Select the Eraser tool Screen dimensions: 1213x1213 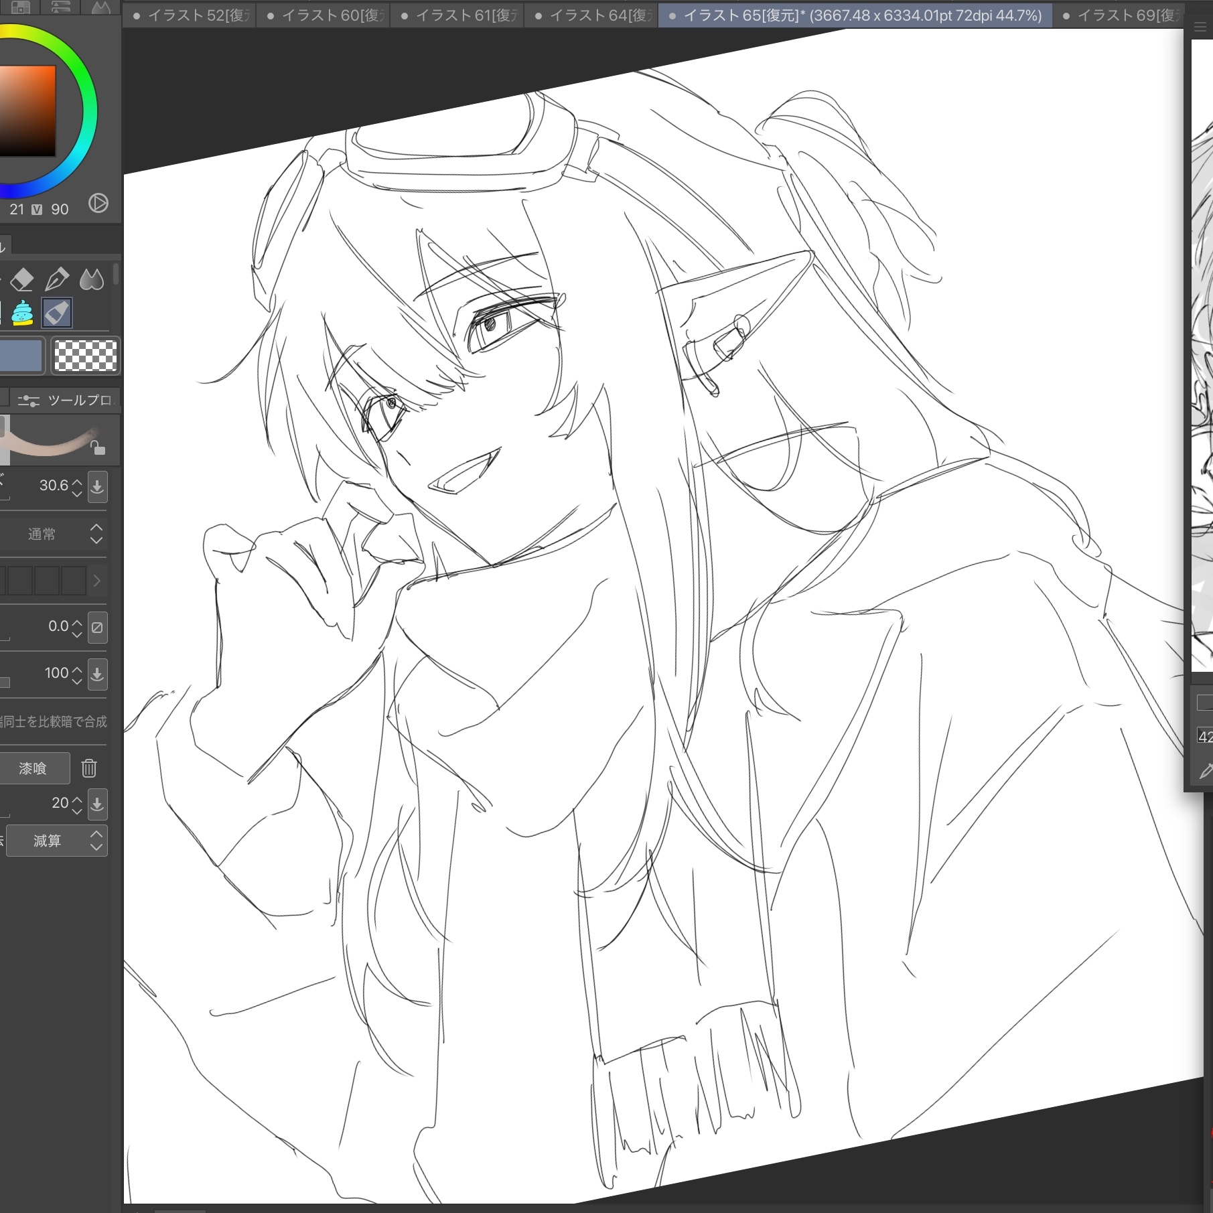(x=23, y=279)
